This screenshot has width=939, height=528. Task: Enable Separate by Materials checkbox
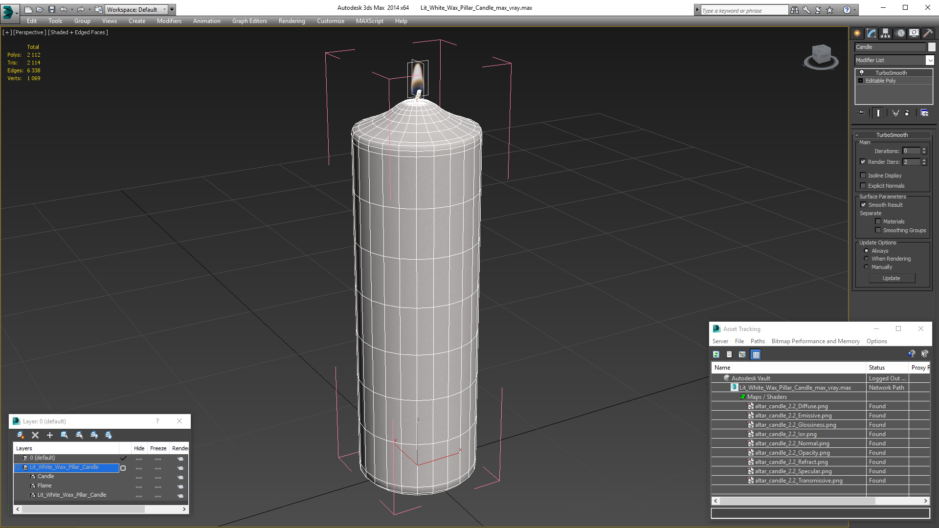(x=878, y=221)
